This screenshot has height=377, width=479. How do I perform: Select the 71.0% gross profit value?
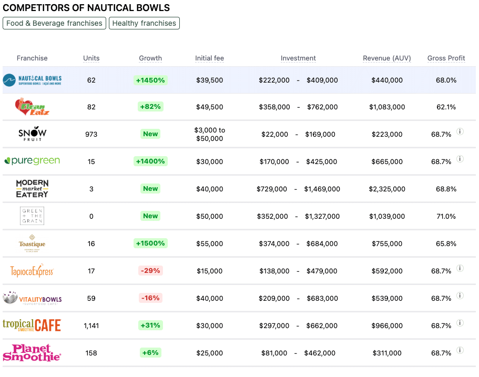(x=446, y=216)
